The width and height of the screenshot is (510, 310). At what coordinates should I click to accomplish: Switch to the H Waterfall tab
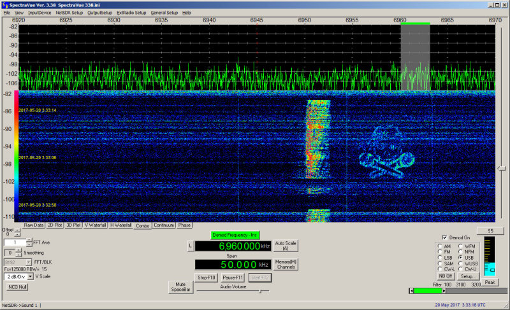pyautogui.click(x=120, y=225)
